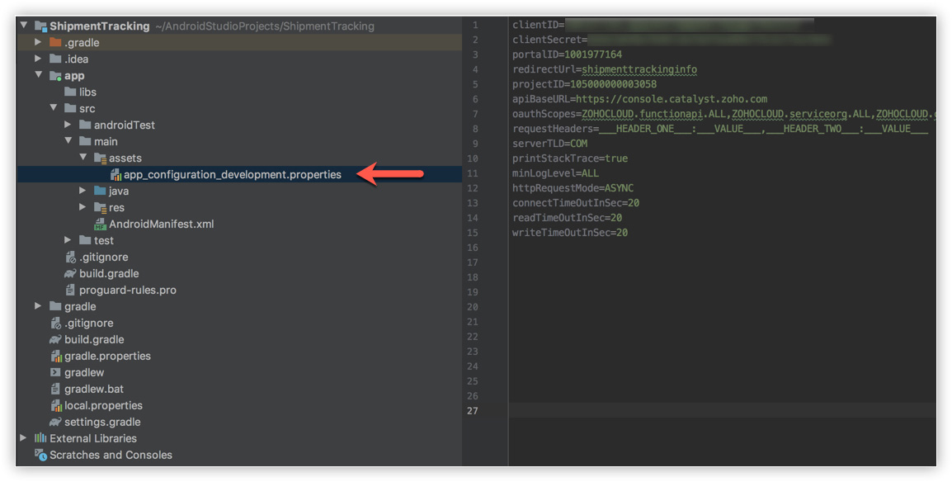Expand the .gradle folder arrow
Viewport: 952px width, 482px height.
38,42
